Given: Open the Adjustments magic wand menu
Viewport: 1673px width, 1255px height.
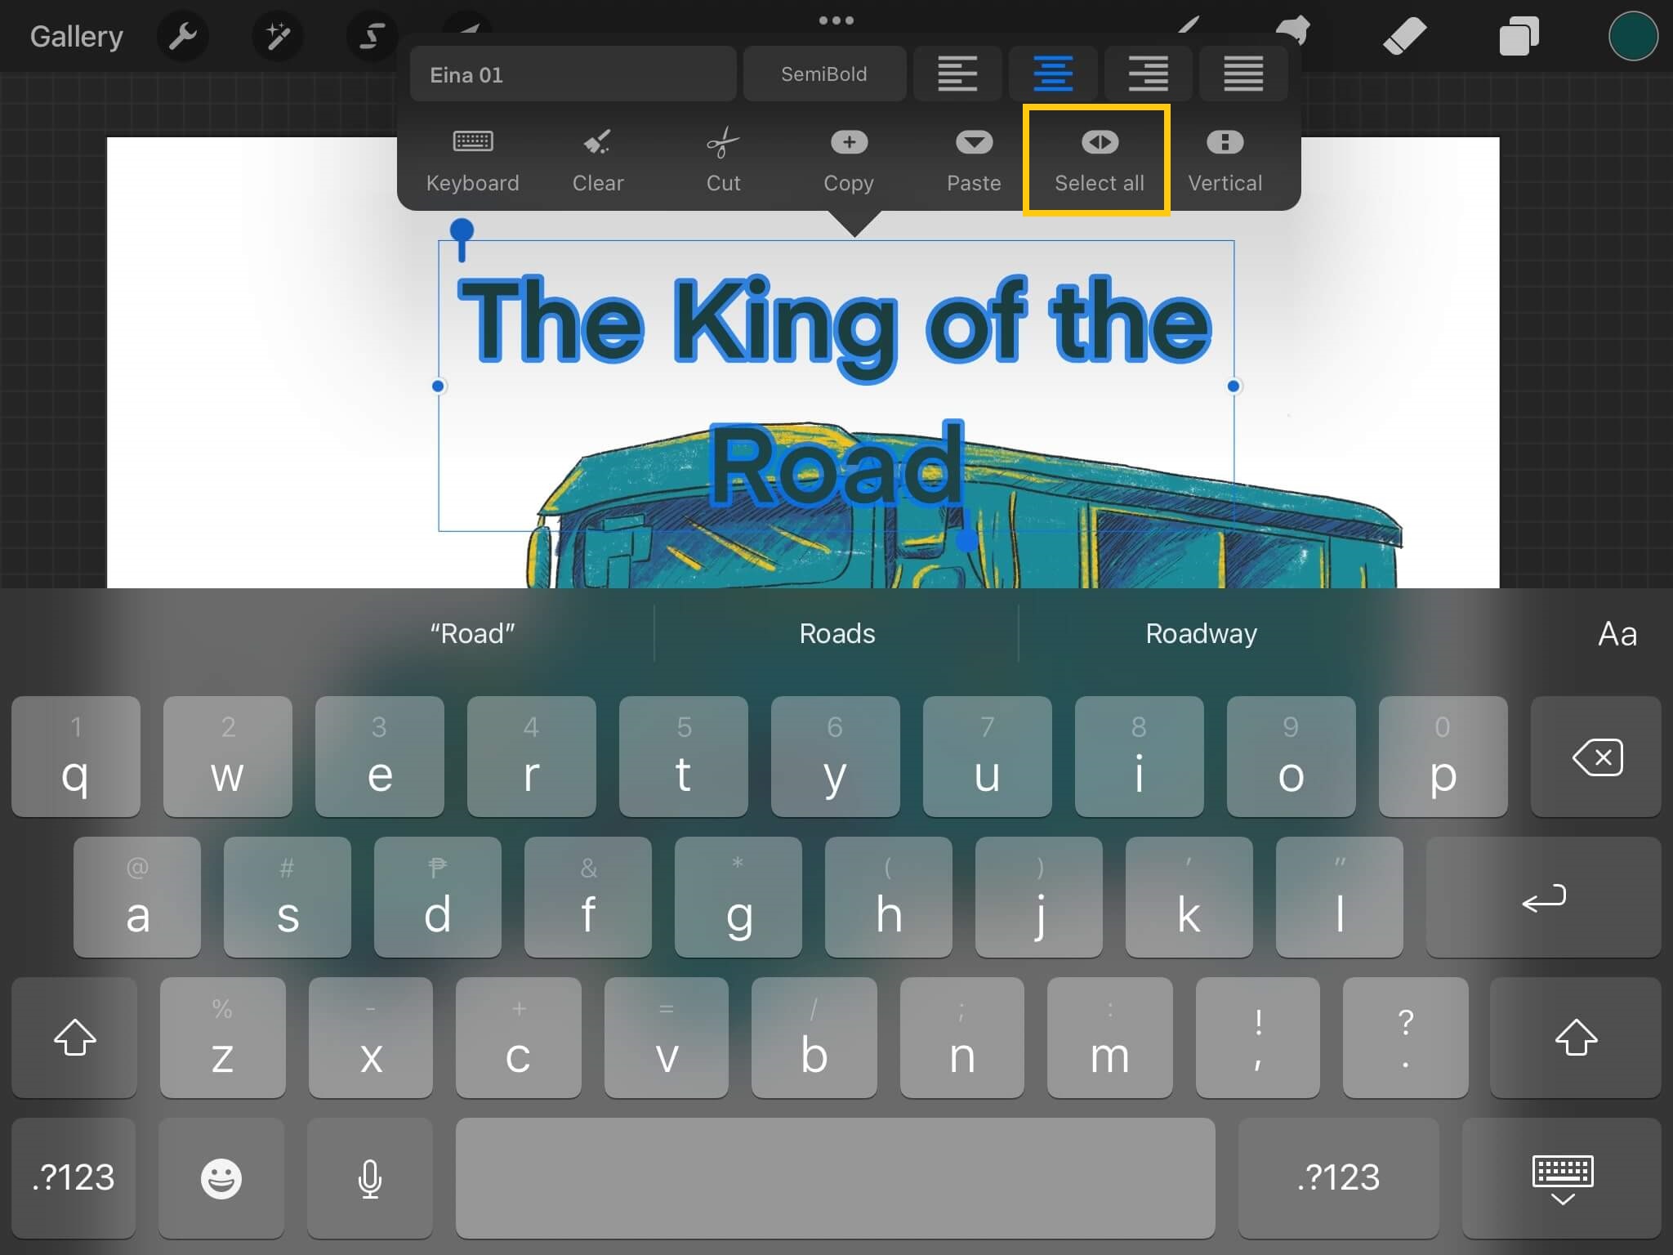Looking at the screenshot, I should pos(278,37).
